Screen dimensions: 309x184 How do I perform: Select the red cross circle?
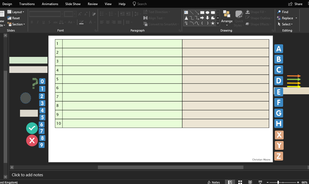point(32,141)
